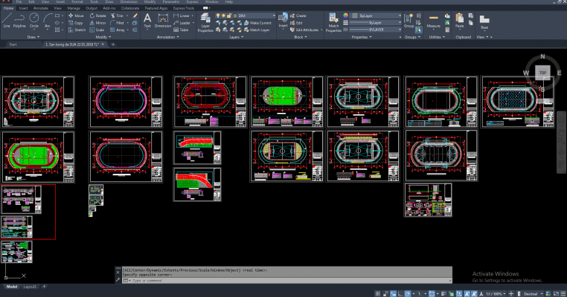This screenshot has width=567, height=297.
Task: Click the Move button
Action: [x=77, y=15]
